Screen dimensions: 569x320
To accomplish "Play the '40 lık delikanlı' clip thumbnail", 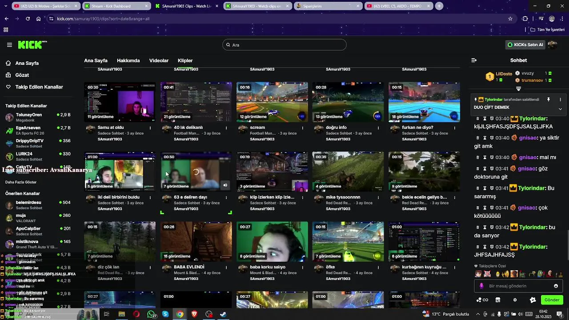I will tap(196, 102).
